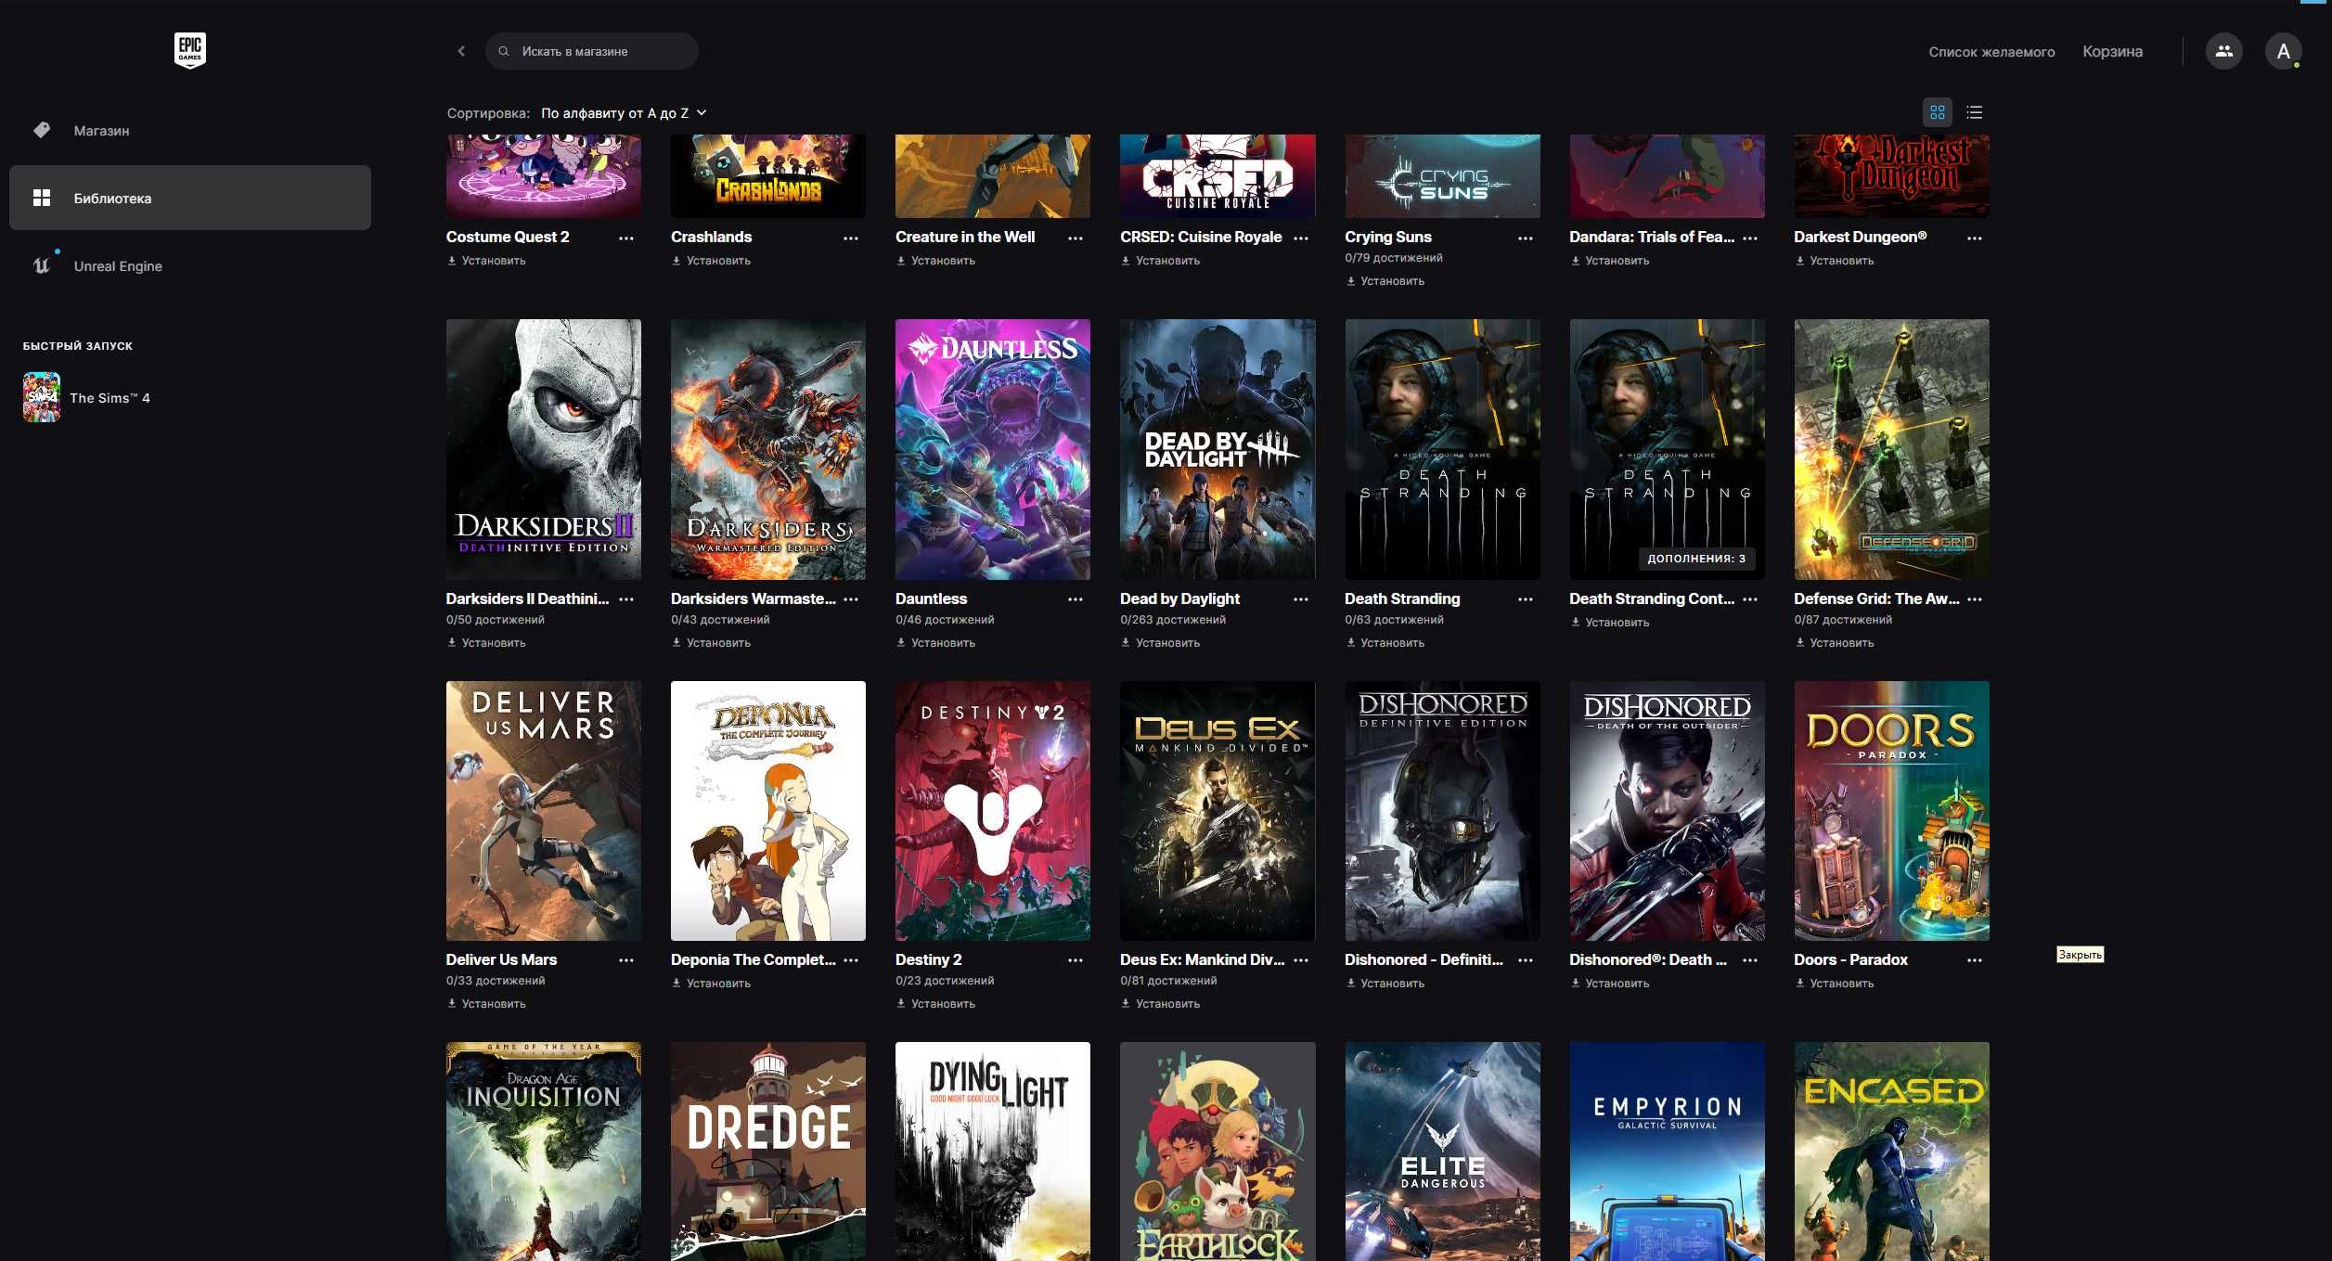
Task: Open the Dauntless cover art
Action: tap(993, 449)
